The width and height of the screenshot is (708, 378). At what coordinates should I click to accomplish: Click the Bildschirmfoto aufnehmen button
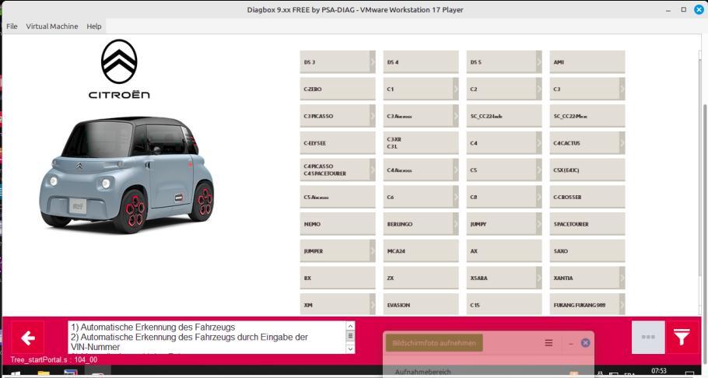tap(434, 343)
